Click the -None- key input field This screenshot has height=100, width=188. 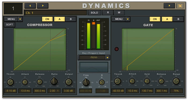[x=92, y=57]
